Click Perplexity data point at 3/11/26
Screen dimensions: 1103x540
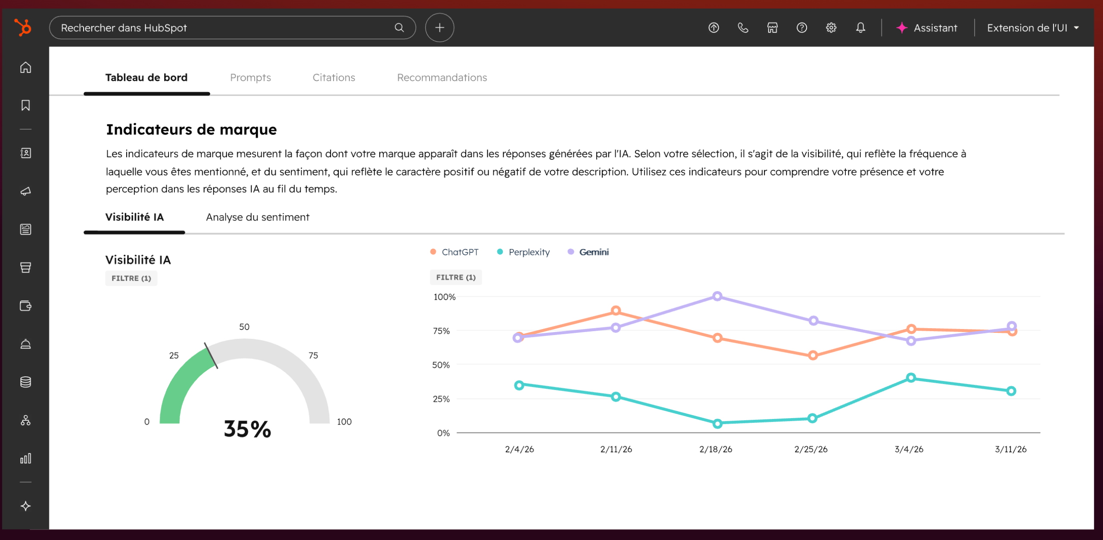point(1011,391)
